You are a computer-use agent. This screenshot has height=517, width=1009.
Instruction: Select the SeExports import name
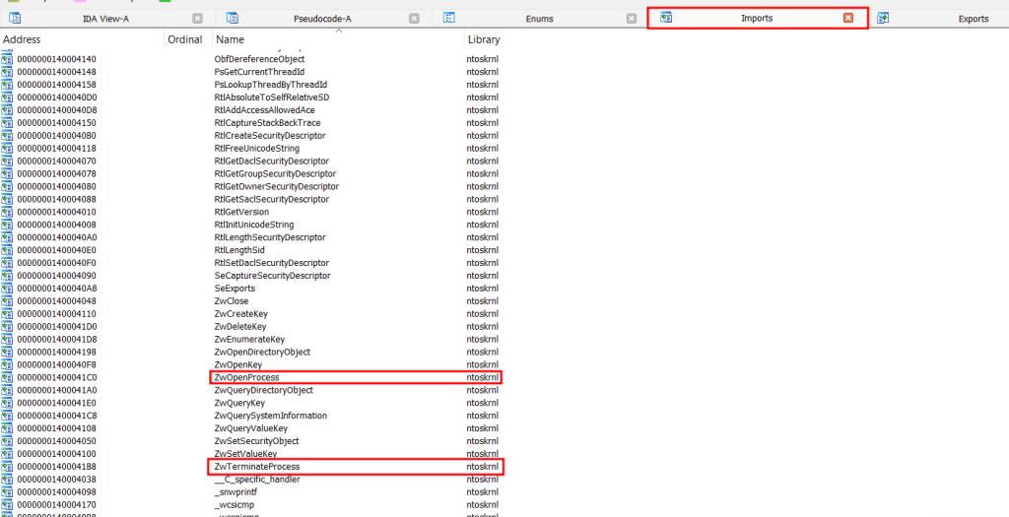(x=235, y=289)
